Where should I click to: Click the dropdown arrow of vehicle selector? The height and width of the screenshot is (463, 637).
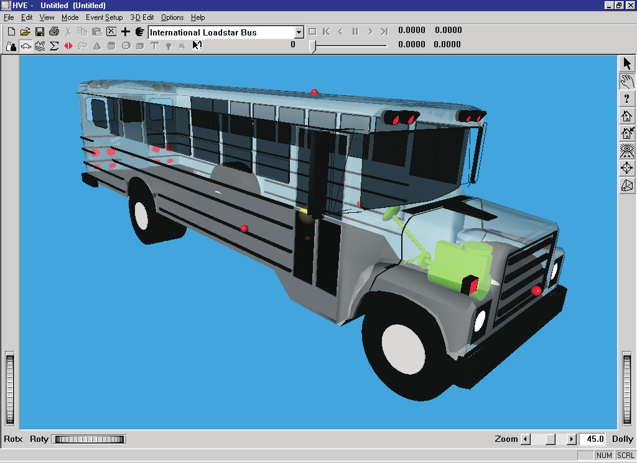(299, 32)
